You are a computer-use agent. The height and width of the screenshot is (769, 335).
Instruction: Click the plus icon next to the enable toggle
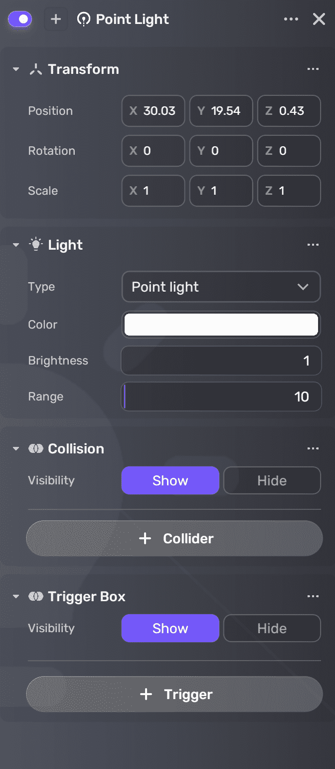(55, 19)
